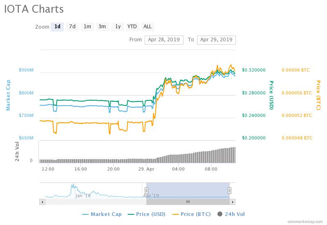Select the ALL zoom range
Viewport: 327px width, 225px height.
click(x=148, y=27)
